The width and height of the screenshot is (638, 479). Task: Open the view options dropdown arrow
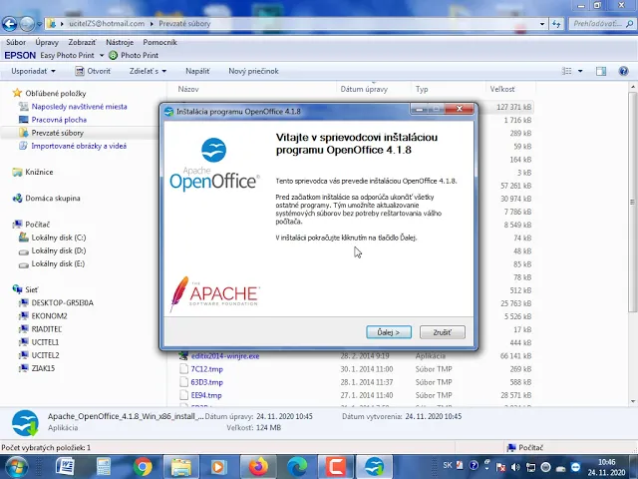(x=580, y=71)
